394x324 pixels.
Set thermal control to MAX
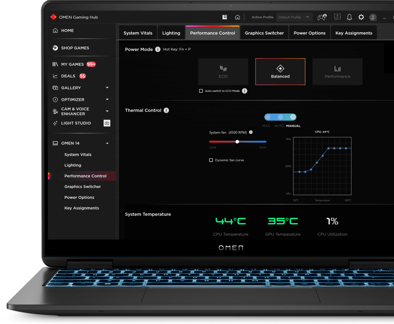[x=268, y=117]
